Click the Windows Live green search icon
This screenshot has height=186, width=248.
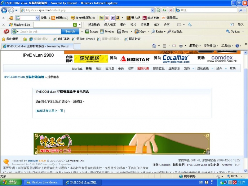pyautogui.click(x=75, y=25)
